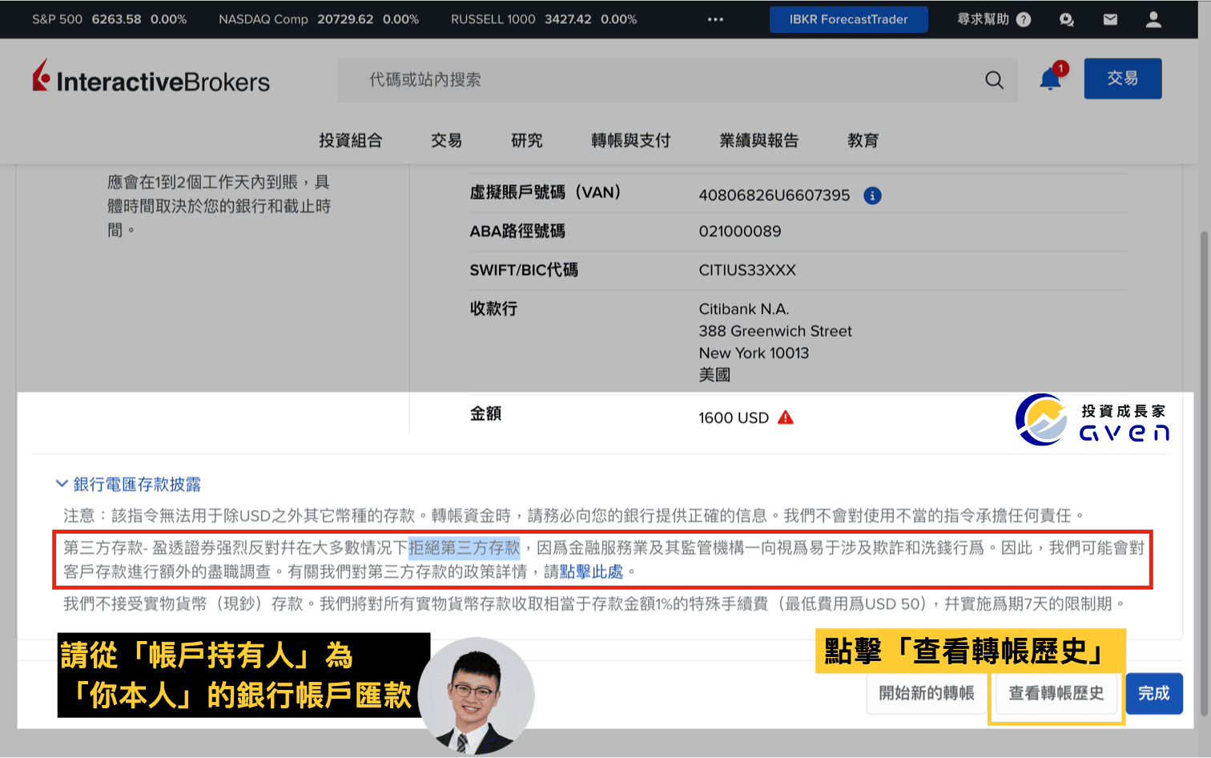This screenshot has height=758, width=1211.
Task: Select SWIFT code CITIUS33XXX
Action: click(747, 270)
